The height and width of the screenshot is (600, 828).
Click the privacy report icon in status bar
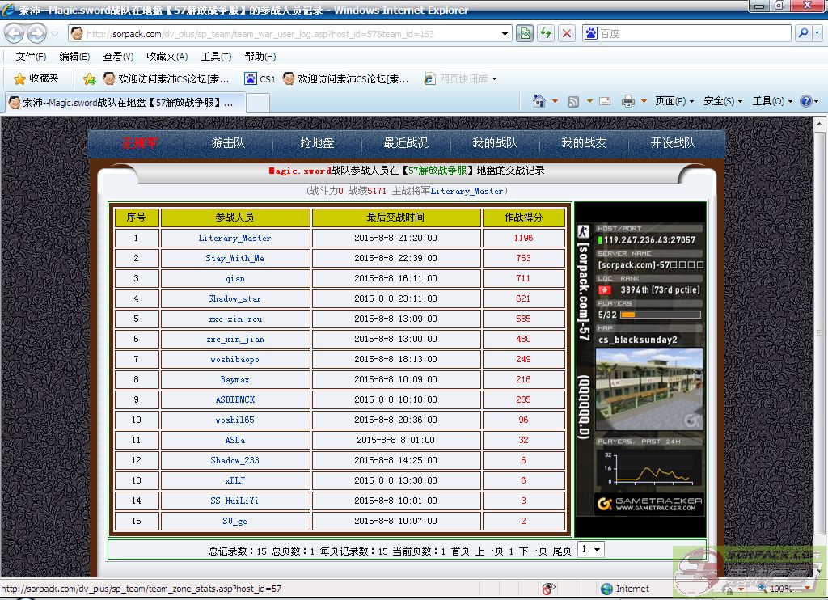point(549,589)
